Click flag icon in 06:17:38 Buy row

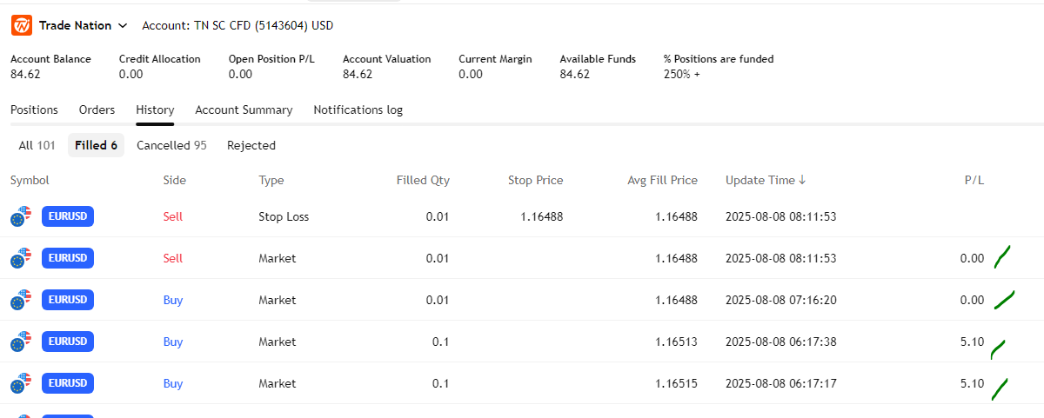tap(21, 342)
